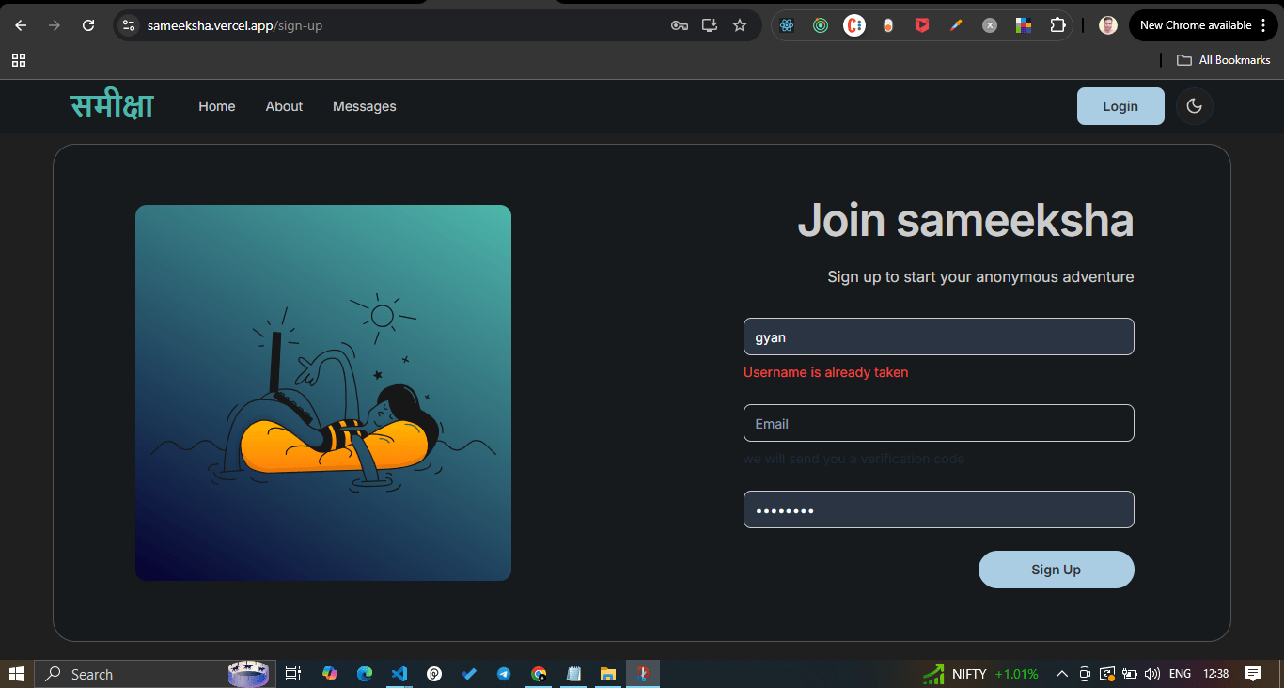This screenshot has width=1284, height=688.
Task: Open colorful grid palette extension
Action: 1024,25
